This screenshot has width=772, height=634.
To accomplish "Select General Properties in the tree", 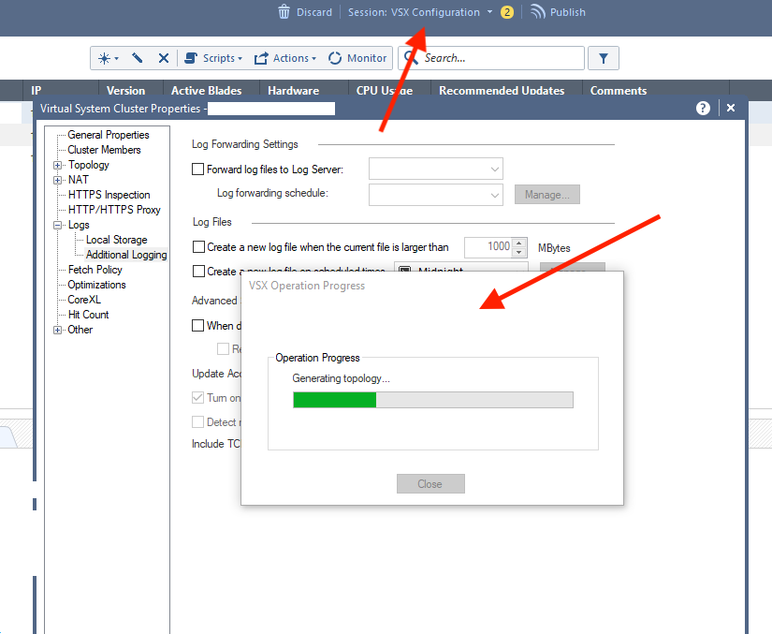I will (109, 135).
